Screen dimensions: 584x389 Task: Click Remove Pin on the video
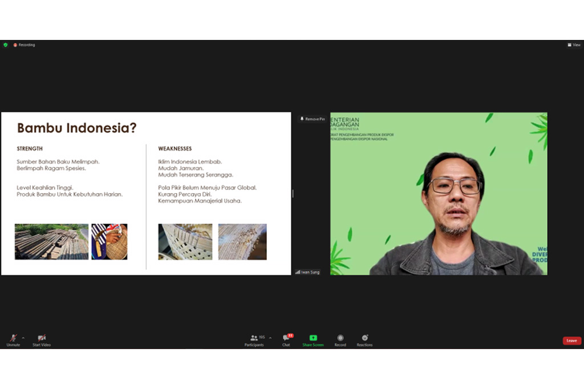pos(313,119)
